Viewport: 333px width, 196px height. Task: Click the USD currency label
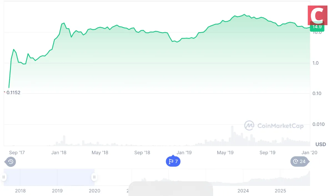[x=321, y=144]
